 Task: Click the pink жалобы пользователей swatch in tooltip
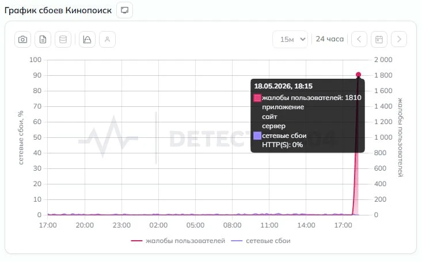257,98
